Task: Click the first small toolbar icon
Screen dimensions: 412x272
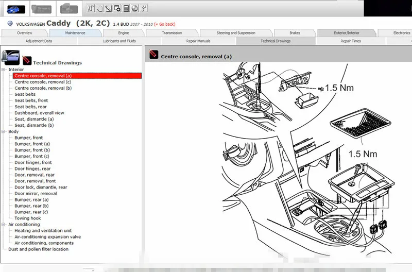Action: pos(91,8)
